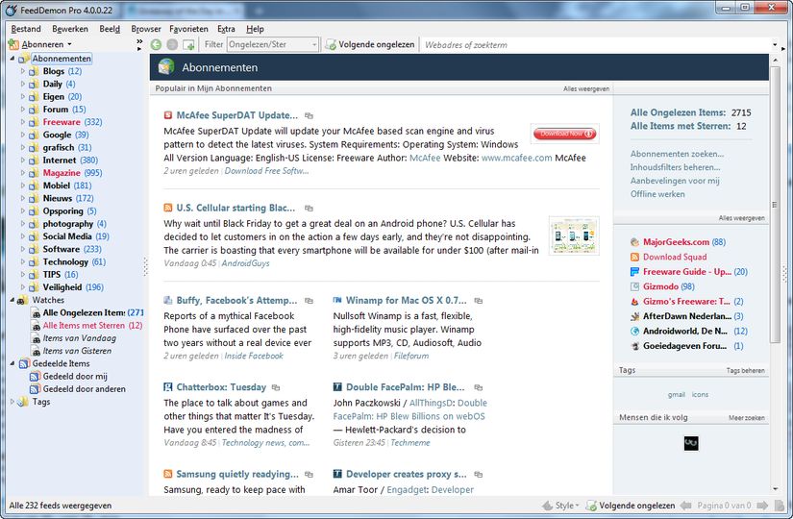The image size is (793, 519).
Task: Click the RSS icon beside U.S. Cellular article
Action: 168,208
